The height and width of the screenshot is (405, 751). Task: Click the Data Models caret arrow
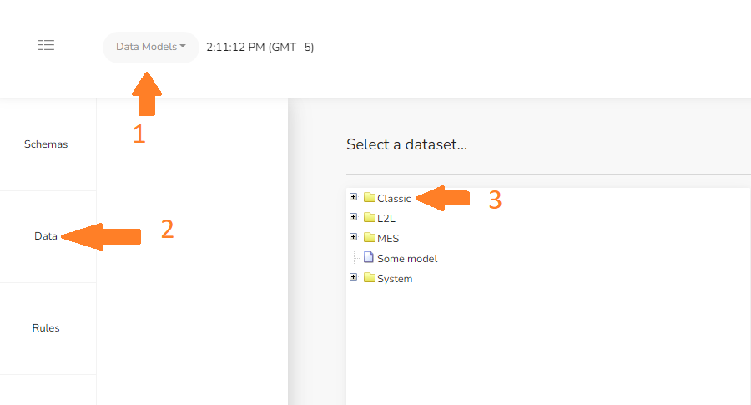[183, 47]
